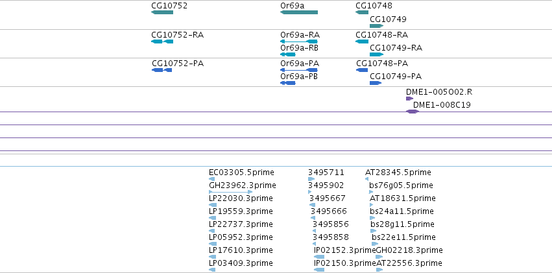The width and height of the screenshot is (552, 273).
Task: Click the AT22556.3prime EST glyph
Action: (379, 270)
